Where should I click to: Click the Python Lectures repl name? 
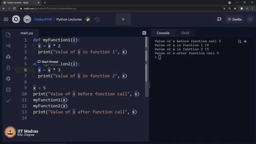(x=69, y=20)
